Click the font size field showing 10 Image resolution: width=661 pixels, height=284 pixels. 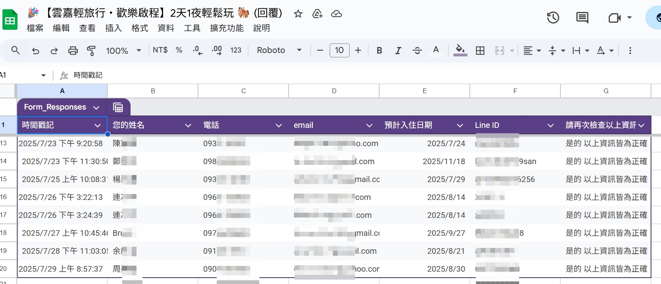(x=339, y=50)
